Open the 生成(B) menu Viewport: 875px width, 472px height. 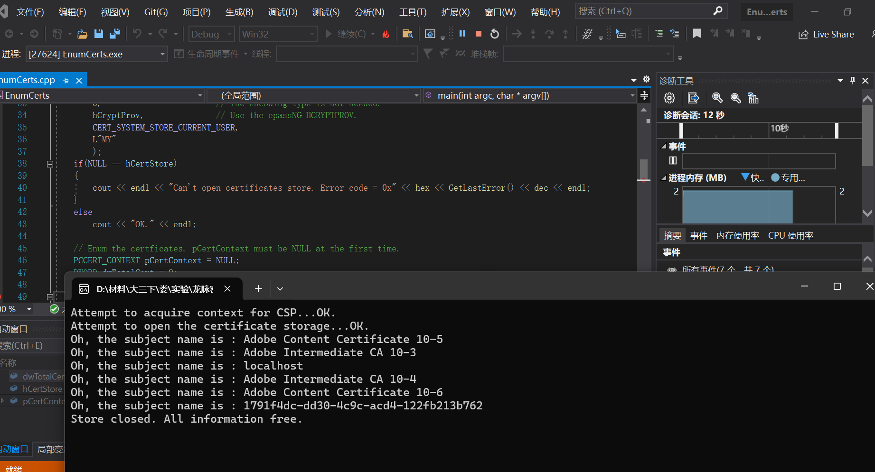[239, 12]
